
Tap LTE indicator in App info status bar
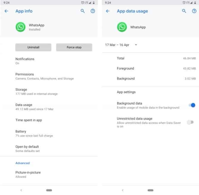point(87,3)
